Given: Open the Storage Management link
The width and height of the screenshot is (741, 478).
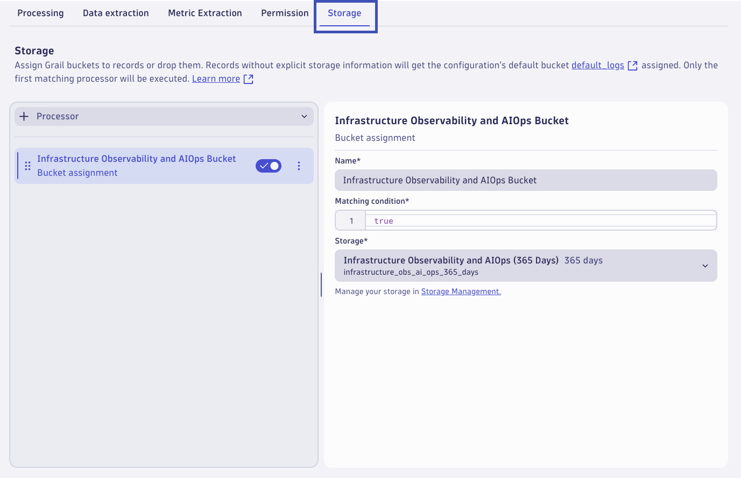Looking at the screenshot, I should pyautogui.click(x=461, y=291).
